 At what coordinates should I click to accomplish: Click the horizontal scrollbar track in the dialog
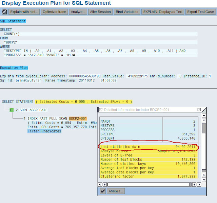pyautogui.click(x=149, y=185)
